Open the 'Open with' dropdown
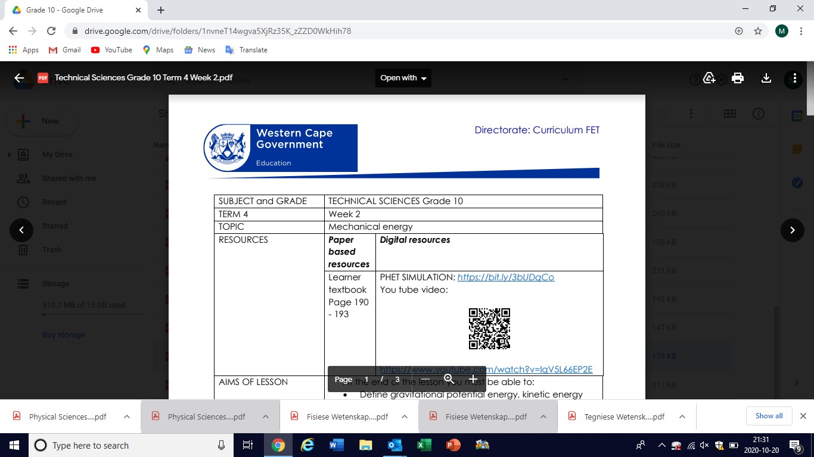Viewport: 814px width, 457px height. click(x=403, y=78)
